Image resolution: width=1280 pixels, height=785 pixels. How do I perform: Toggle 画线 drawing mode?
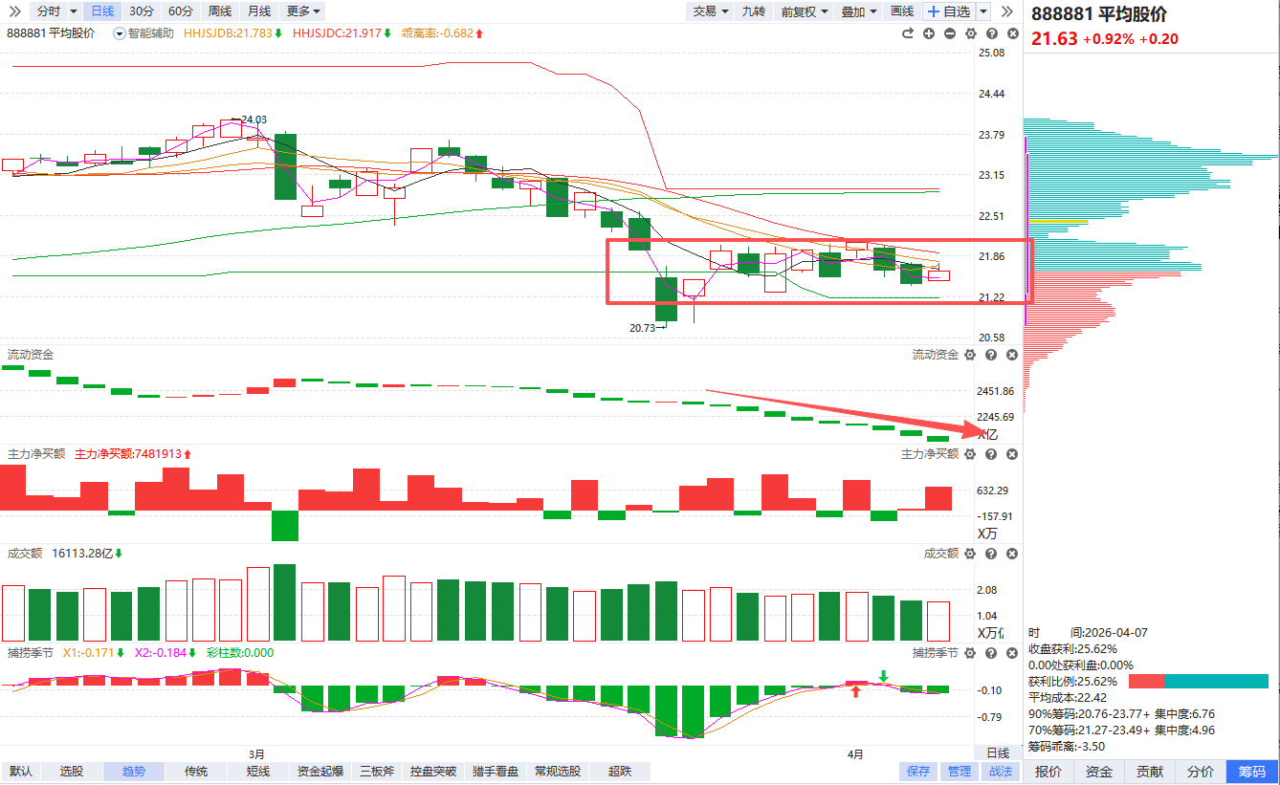(x=901, y=11)
